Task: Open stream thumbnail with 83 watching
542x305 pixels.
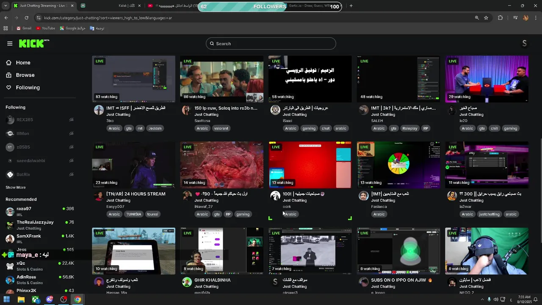Action: point(133,79)
